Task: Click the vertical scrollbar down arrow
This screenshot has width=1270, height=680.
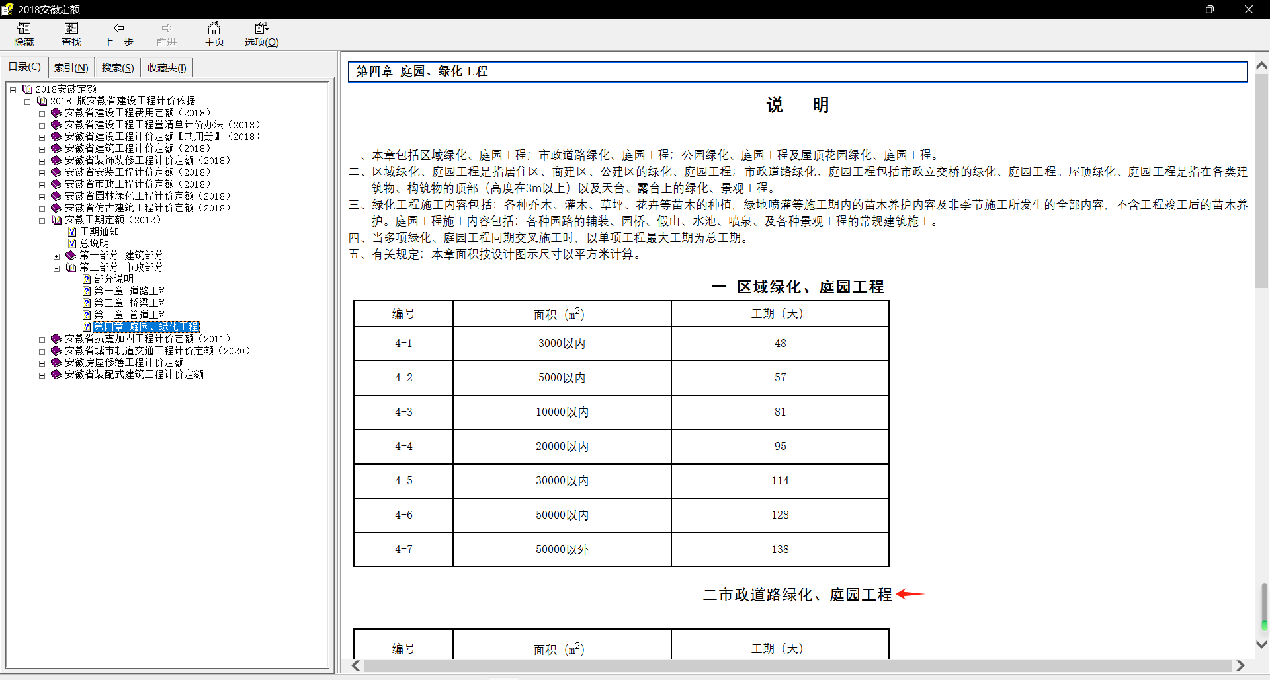Action: (1261, 644)
